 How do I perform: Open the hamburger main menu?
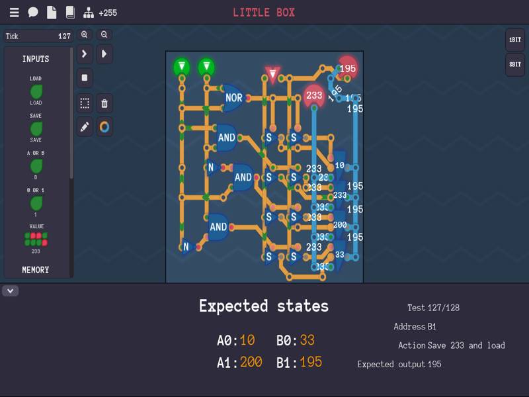tap(14, 13)
